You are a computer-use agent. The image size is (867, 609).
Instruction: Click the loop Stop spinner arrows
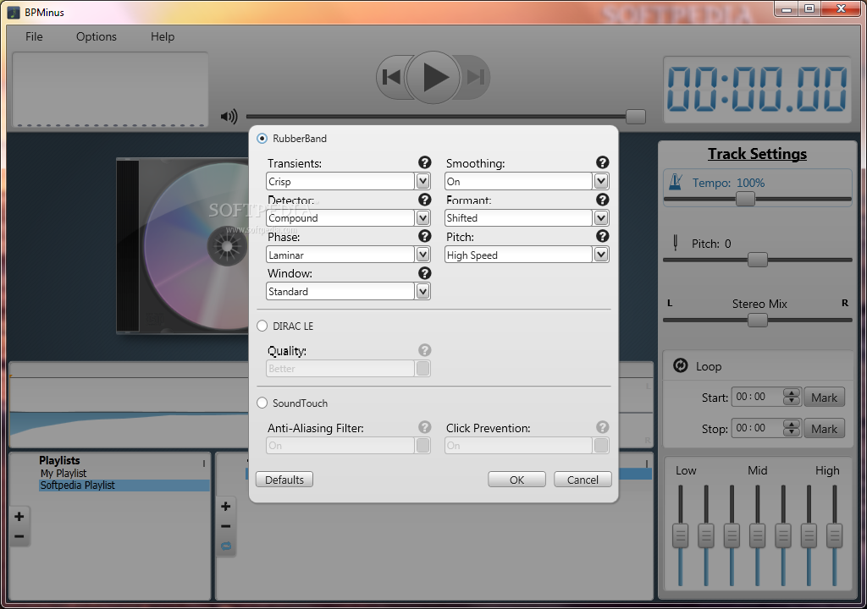[x=792, y=428]
